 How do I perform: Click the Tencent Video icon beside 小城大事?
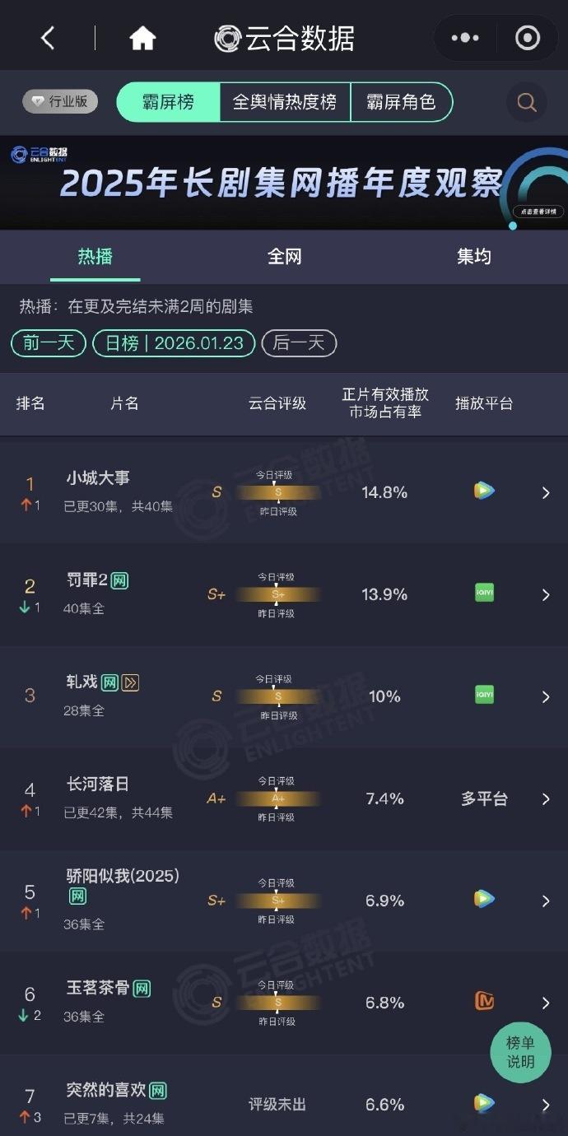pos(483,490)
